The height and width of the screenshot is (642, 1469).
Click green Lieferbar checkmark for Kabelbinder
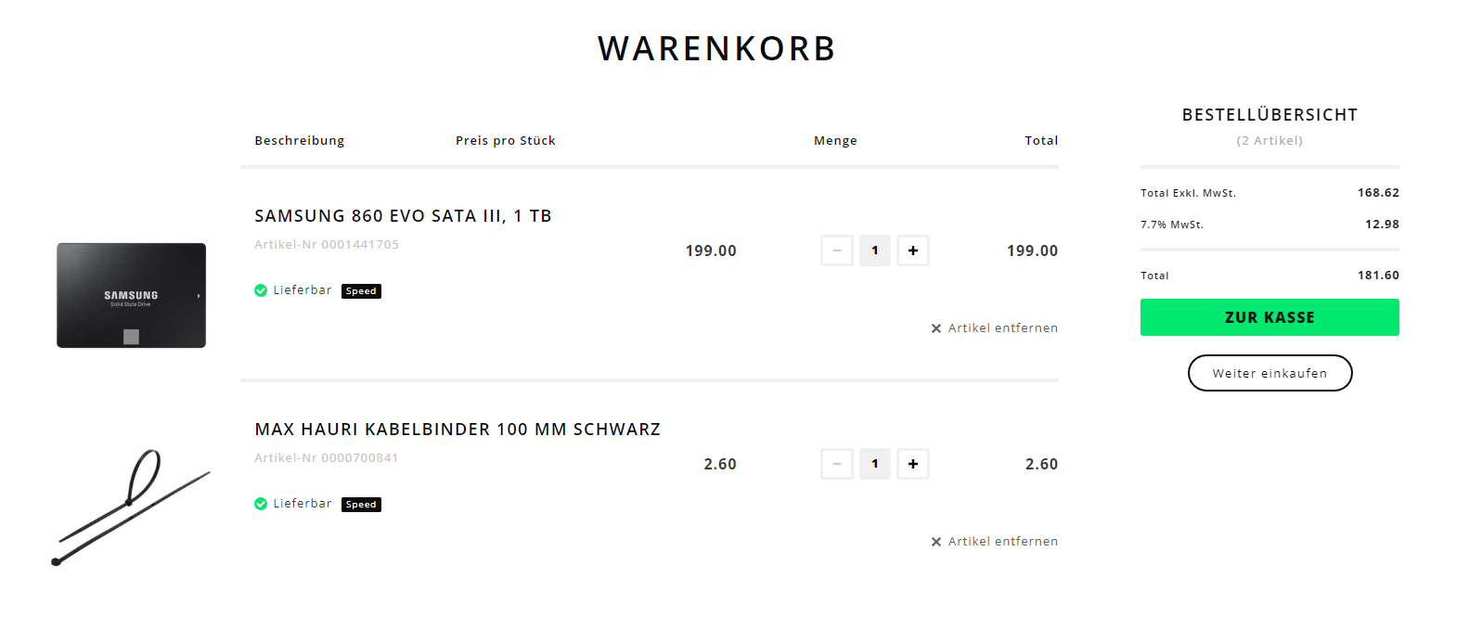pyautogui.click(x=261, y=504)
